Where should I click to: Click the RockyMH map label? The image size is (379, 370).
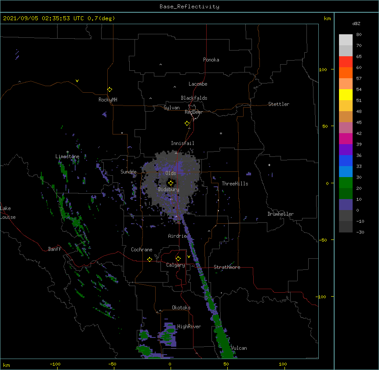coord(108,100)
